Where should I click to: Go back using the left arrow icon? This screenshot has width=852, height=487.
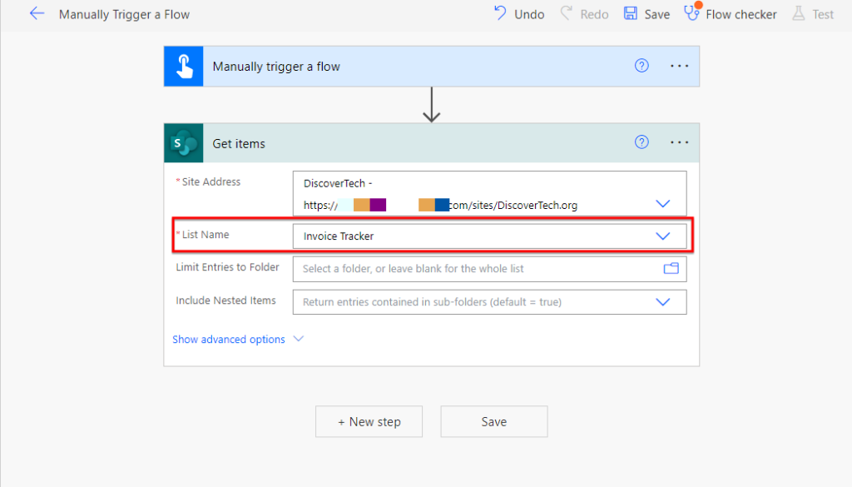tap(37, 13)
